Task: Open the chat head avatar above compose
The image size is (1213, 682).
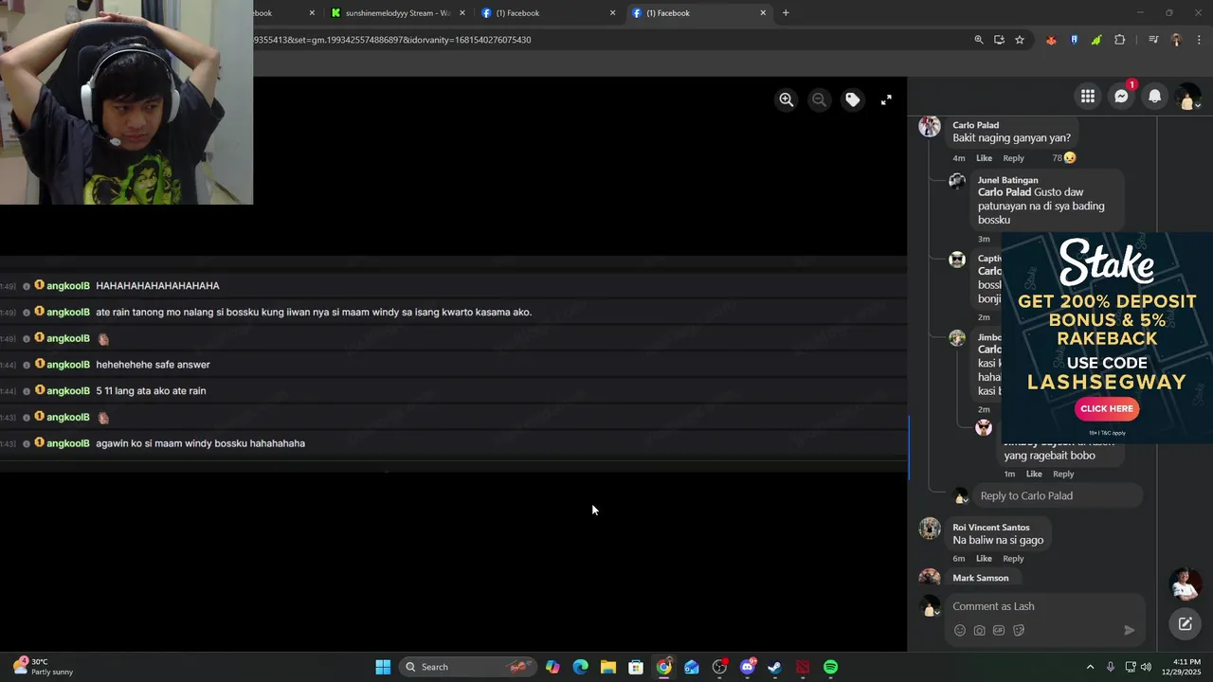Action: click(1185, 584)
